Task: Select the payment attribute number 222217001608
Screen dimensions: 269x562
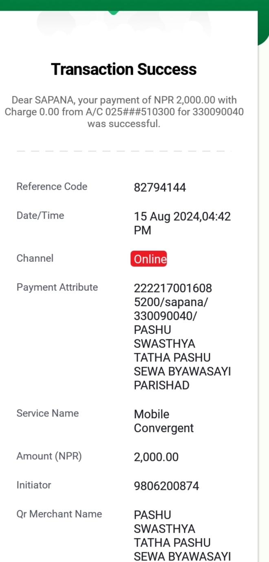Action: [x=173, y=288]
